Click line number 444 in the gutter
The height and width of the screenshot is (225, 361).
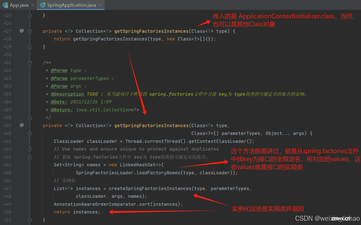tap(8, 165)
